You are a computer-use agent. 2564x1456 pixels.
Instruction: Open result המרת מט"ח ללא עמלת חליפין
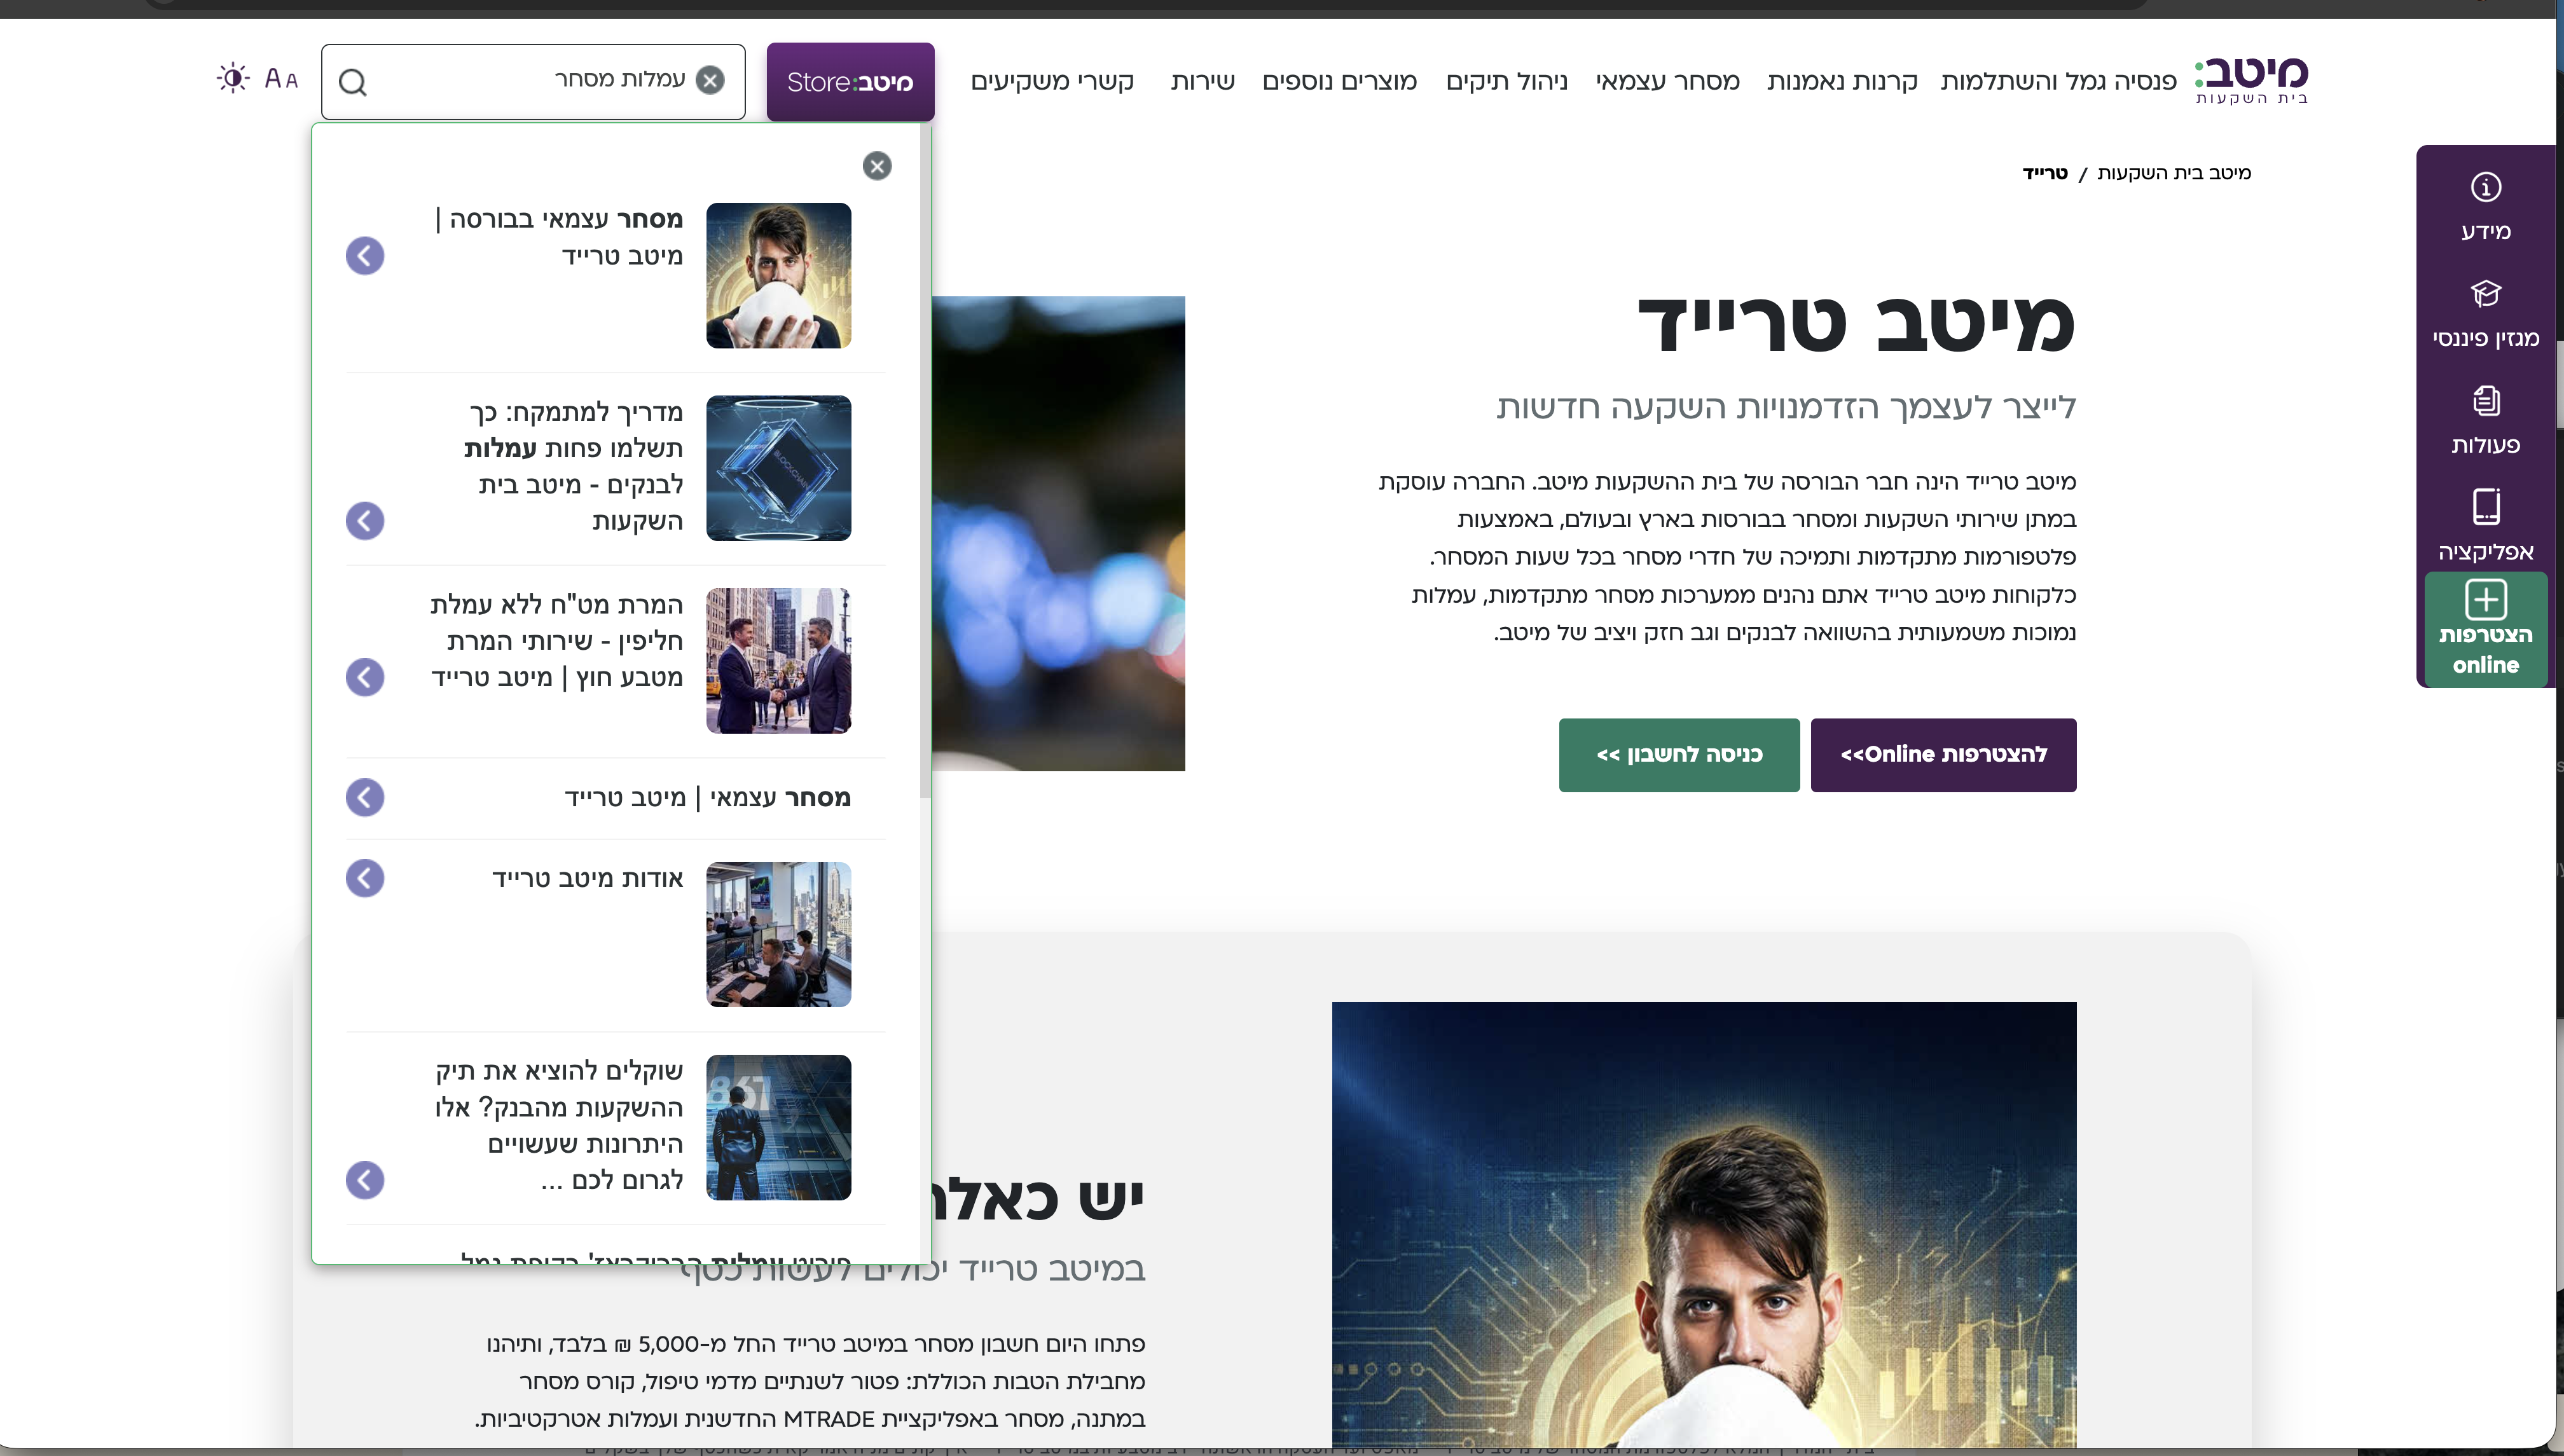(x=557, y=642)
